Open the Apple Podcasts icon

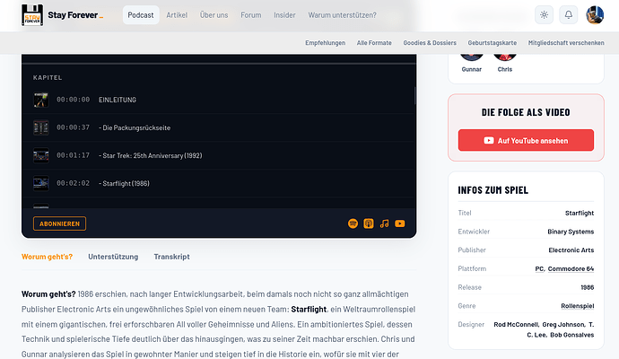(369, 223)
